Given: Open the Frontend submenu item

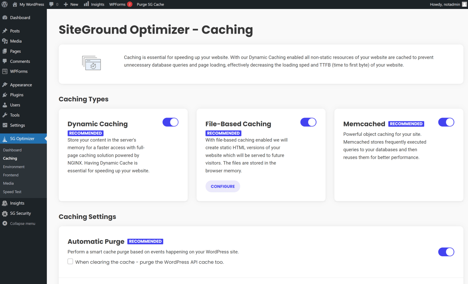Looking at the screenshot, I should (11, 175).
